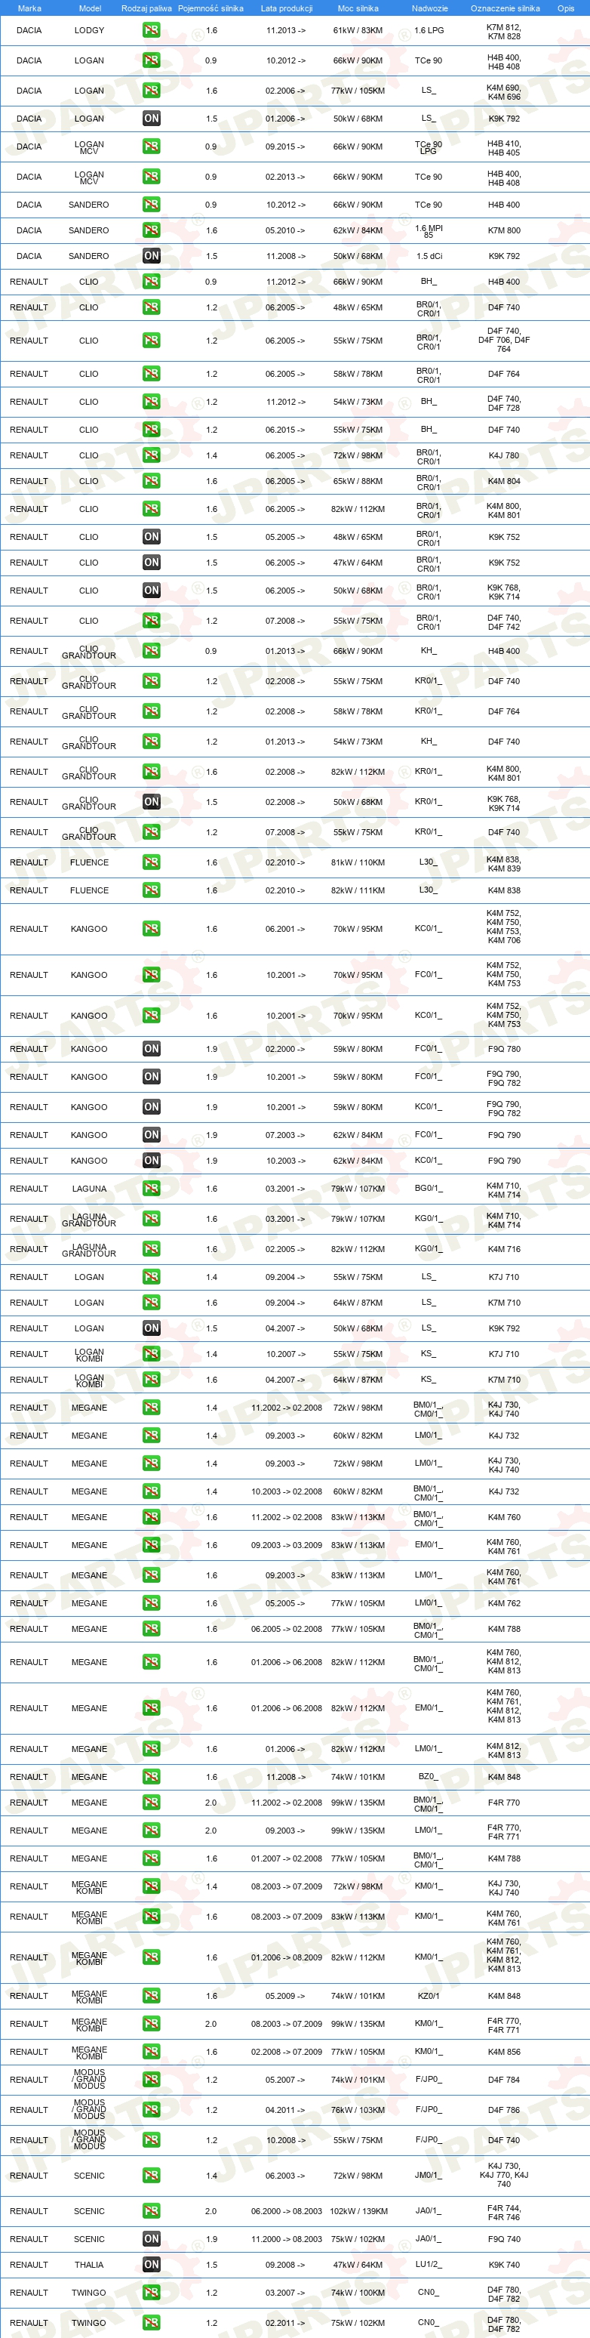The height and width of the screenshot is (2338, 590).
Task: Click the Model column header
Action: point(90,8)
